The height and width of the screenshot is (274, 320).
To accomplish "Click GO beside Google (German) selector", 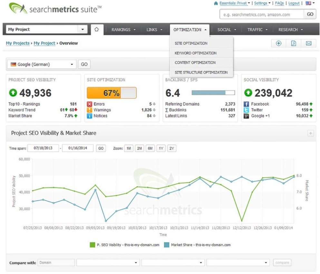I will (84, 64).
